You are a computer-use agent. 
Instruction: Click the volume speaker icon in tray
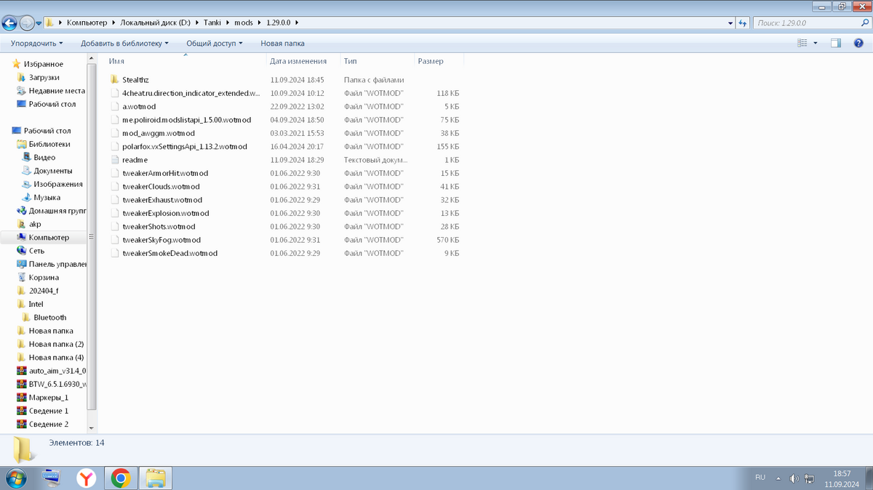click(794, 478)
